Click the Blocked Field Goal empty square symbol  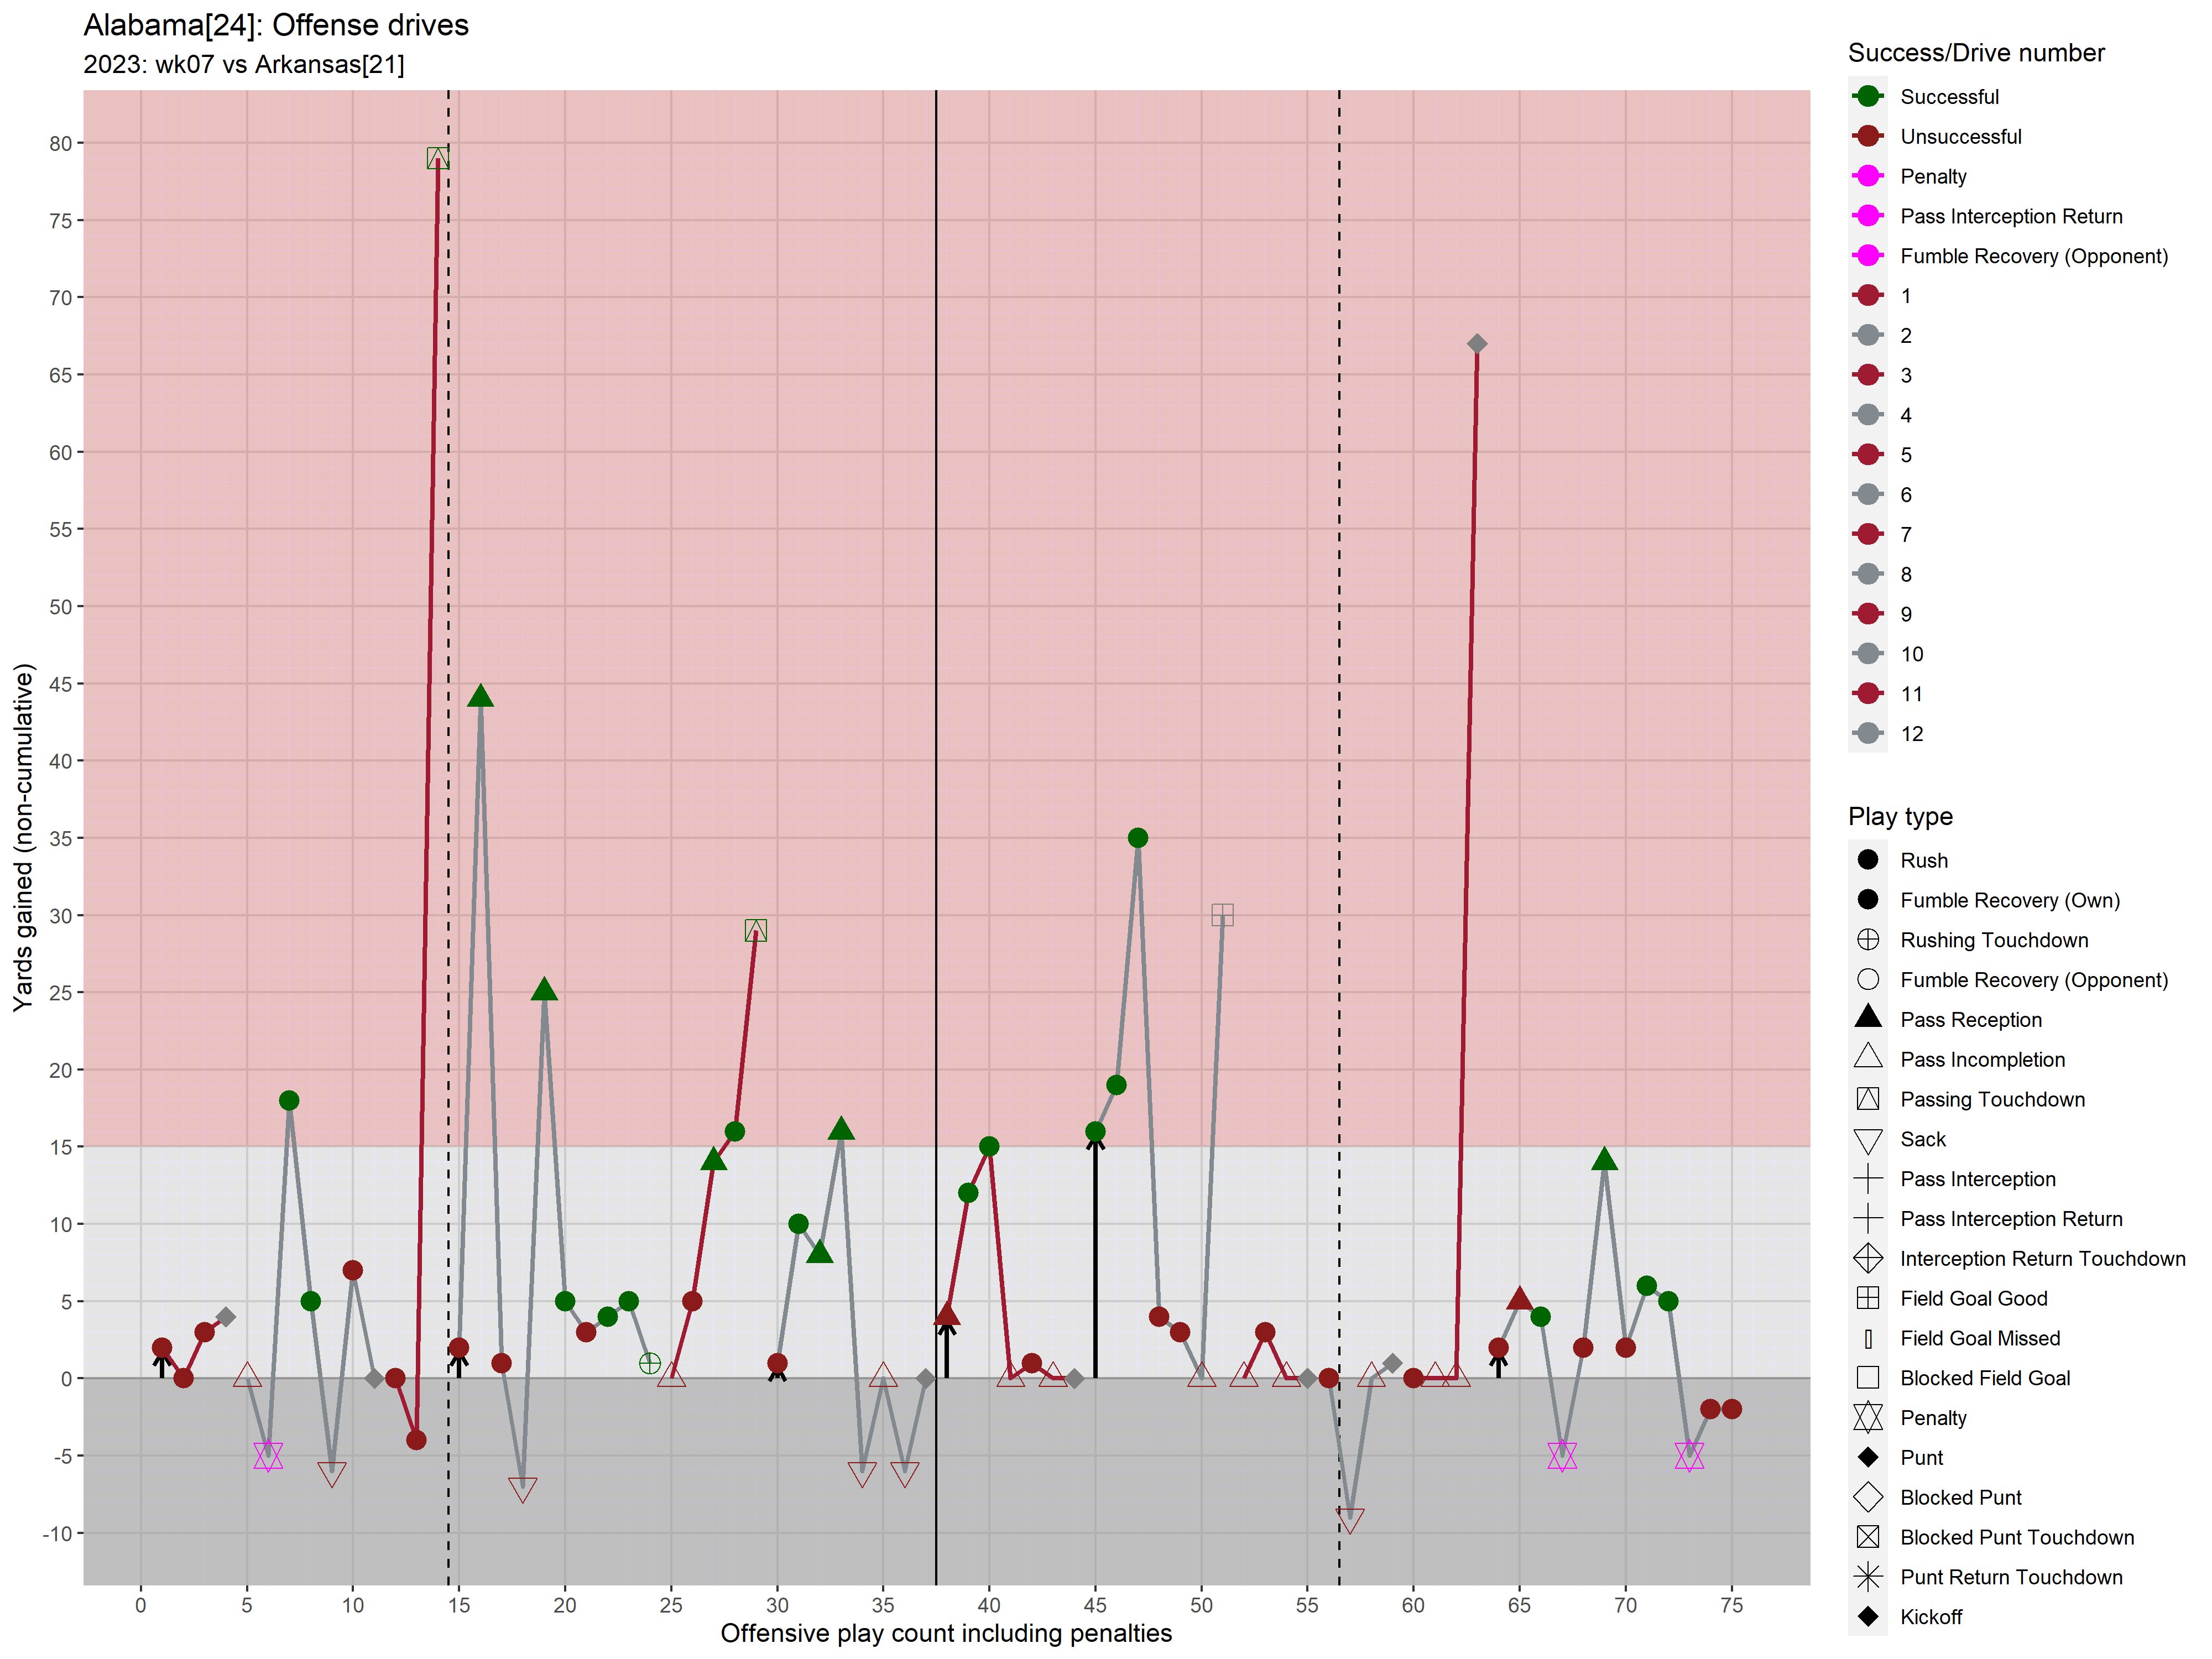coord(1867,1378)
